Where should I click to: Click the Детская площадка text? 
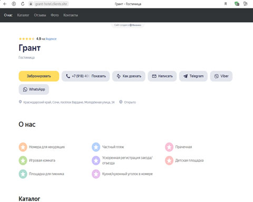[189, 160]
